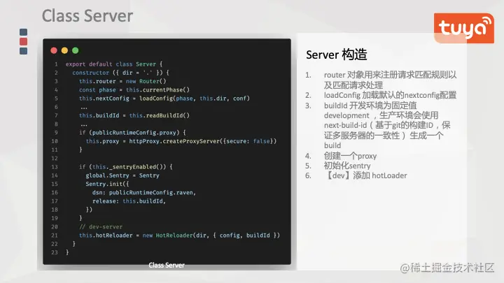Click the '// dev-server' comment
The height and width of the screenshot is (283, 504).
(x=101, y=227)
